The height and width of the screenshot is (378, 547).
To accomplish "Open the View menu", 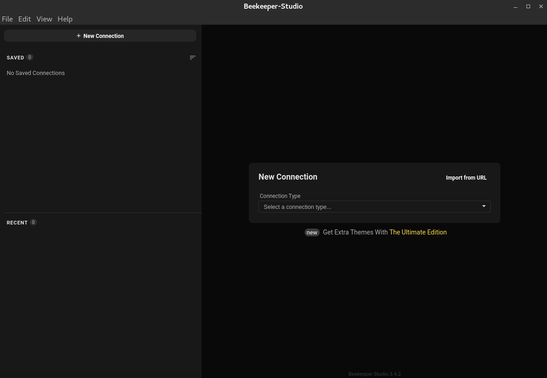I will (x=44, y=19).
